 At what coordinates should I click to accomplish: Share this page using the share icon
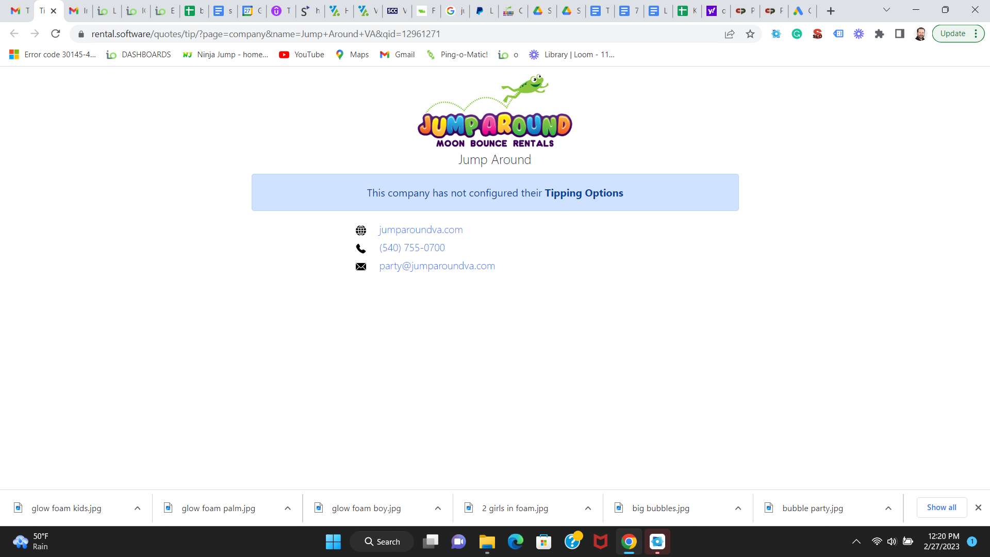point(730,34)
